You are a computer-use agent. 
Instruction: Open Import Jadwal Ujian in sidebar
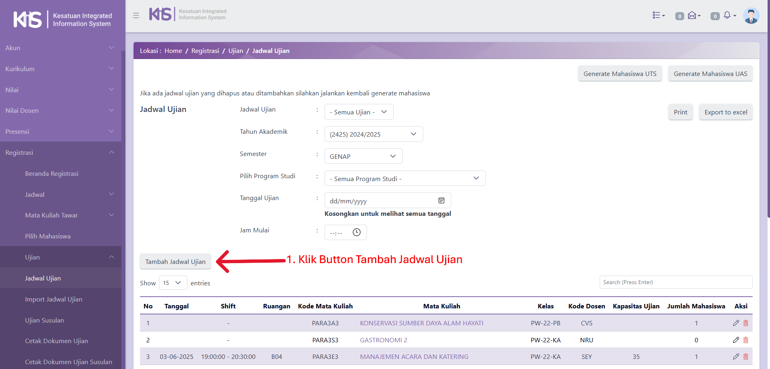click(x=53, y=299)
